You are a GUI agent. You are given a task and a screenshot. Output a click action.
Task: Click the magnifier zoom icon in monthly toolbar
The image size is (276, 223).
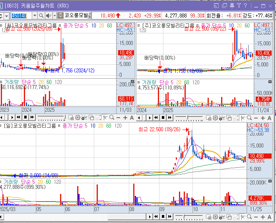click(x=112, y=117)
